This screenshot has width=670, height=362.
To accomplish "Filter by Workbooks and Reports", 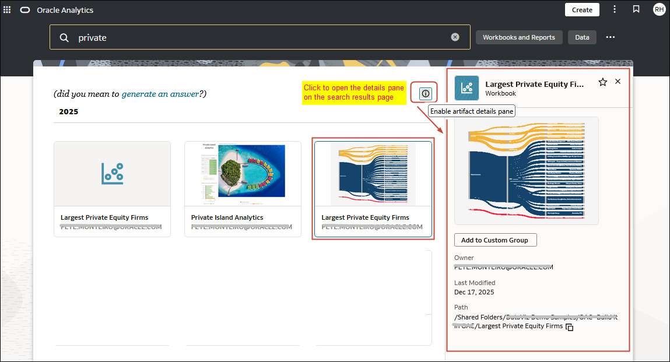I will (x=519, y=37).
